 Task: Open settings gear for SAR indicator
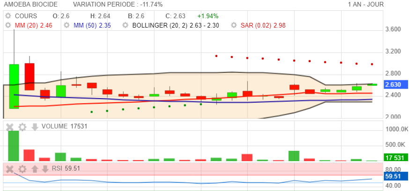[234, 26]
